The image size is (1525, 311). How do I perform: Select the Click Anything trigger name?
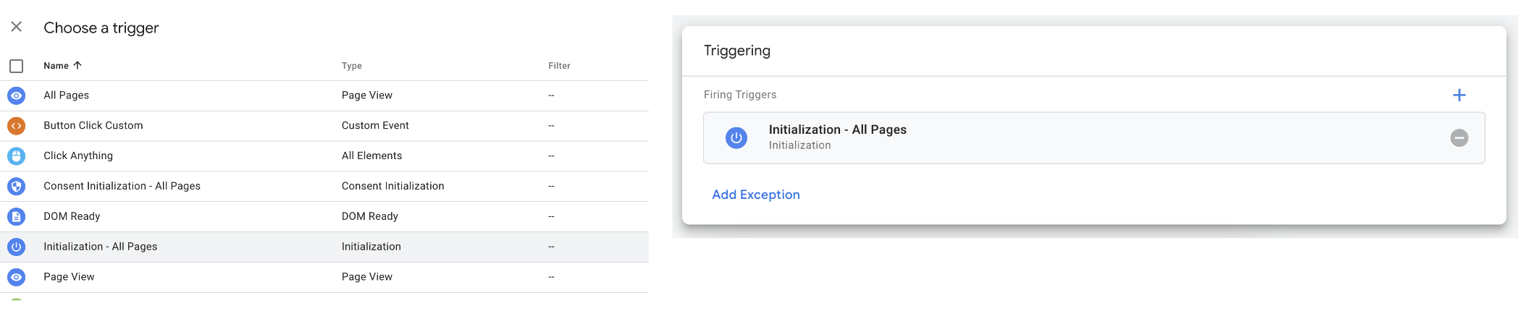click(78, 156)
